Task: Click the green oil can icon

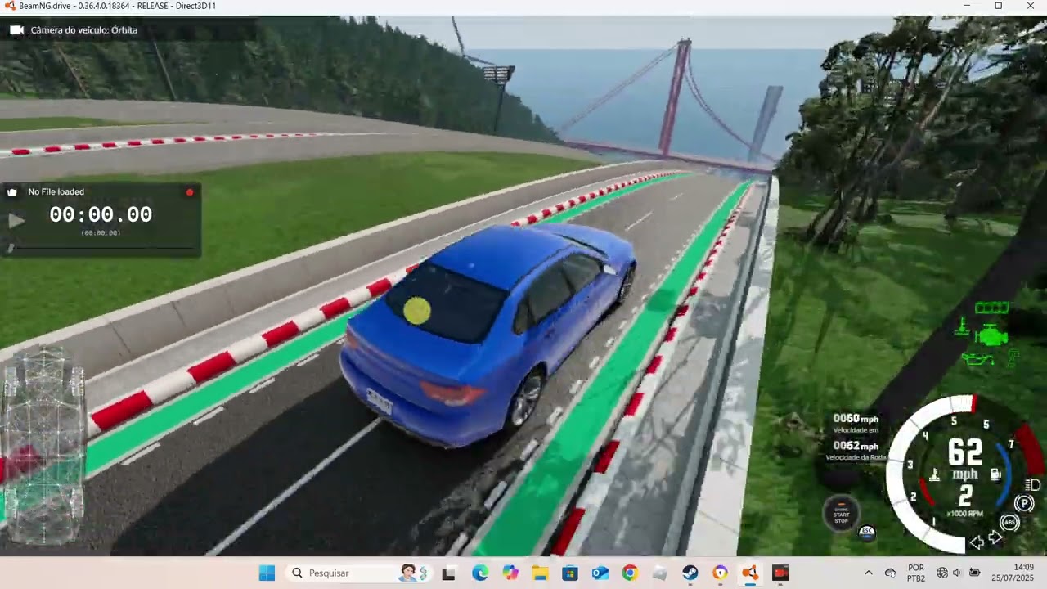Action: tap(977, 359)
